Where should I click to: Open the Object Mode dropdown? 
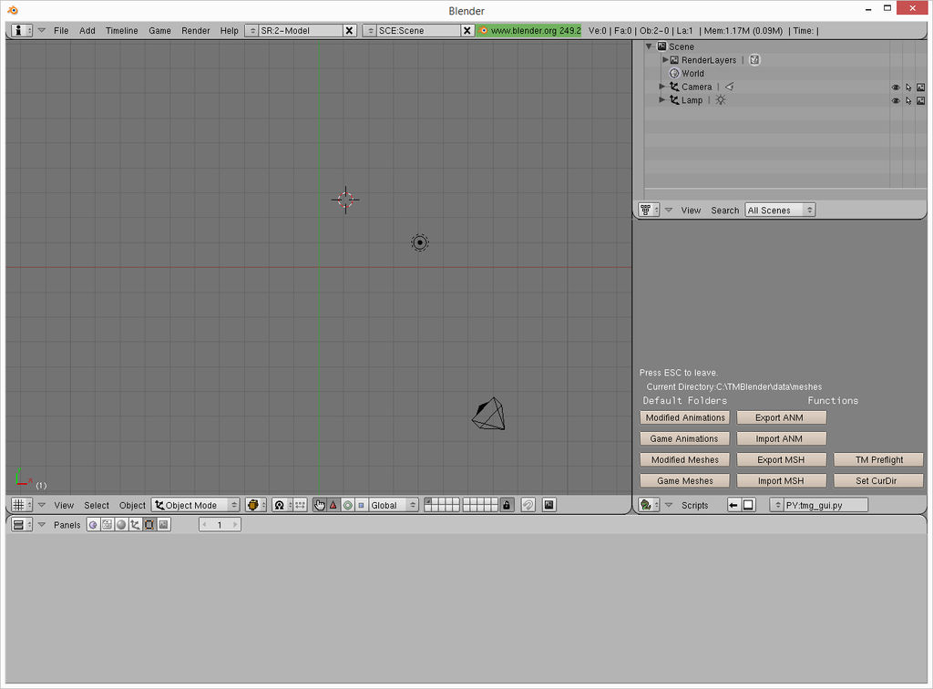coord(196,505)
